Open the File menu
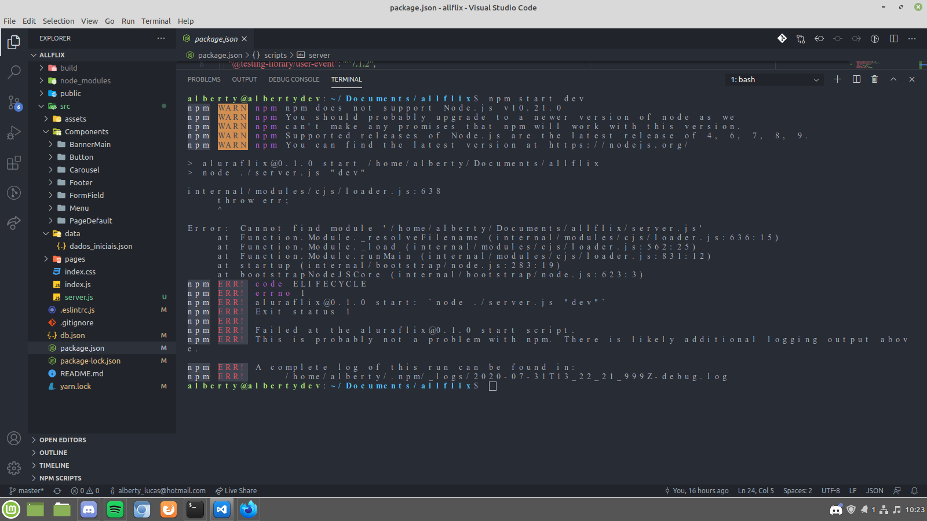The width and height of the screenshot is (927, 521). [9, 21]
